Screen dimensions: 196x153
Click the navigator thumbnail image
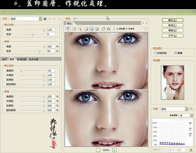tap(172, 83)
